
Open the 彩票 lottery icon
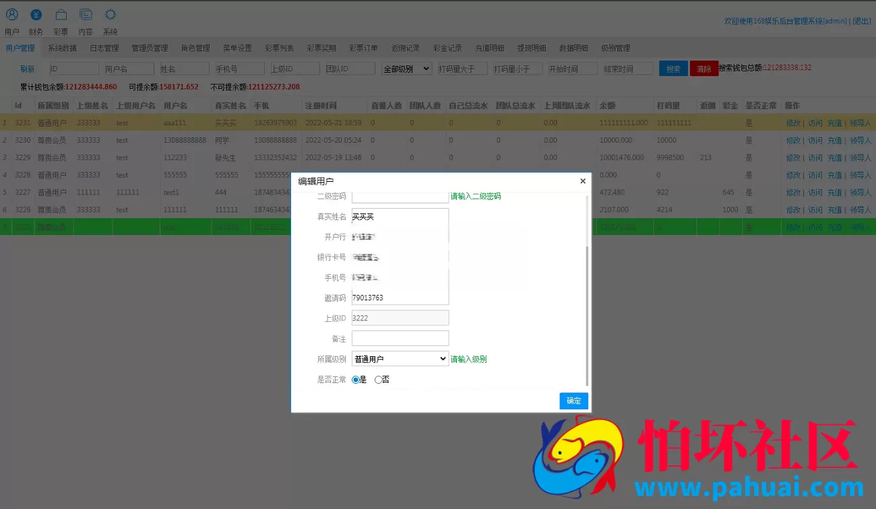(x=61, y=15)
